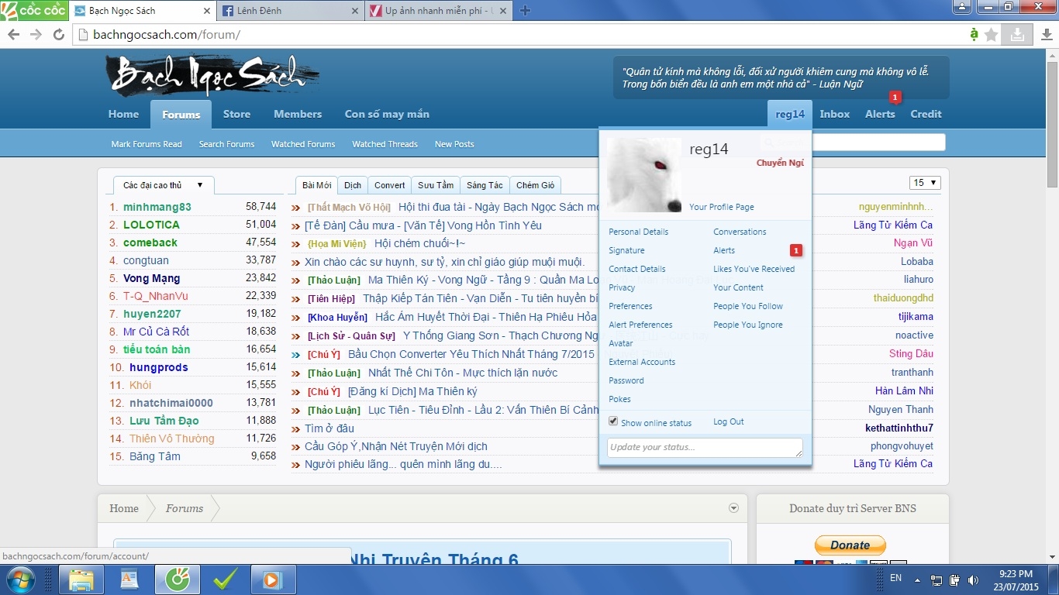Click the Cốc Cốc logo button
Viewport: 1059px width, 595px height.
[34, 10]
